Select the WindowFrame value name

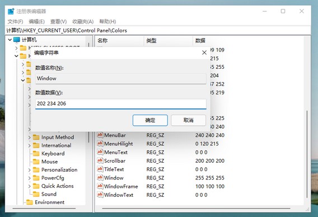pyautogui.click(x=121, y=186)
